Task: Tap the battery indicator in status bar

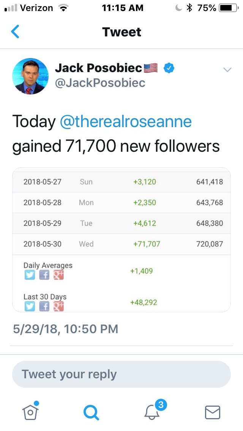Action: pos(228,8)
